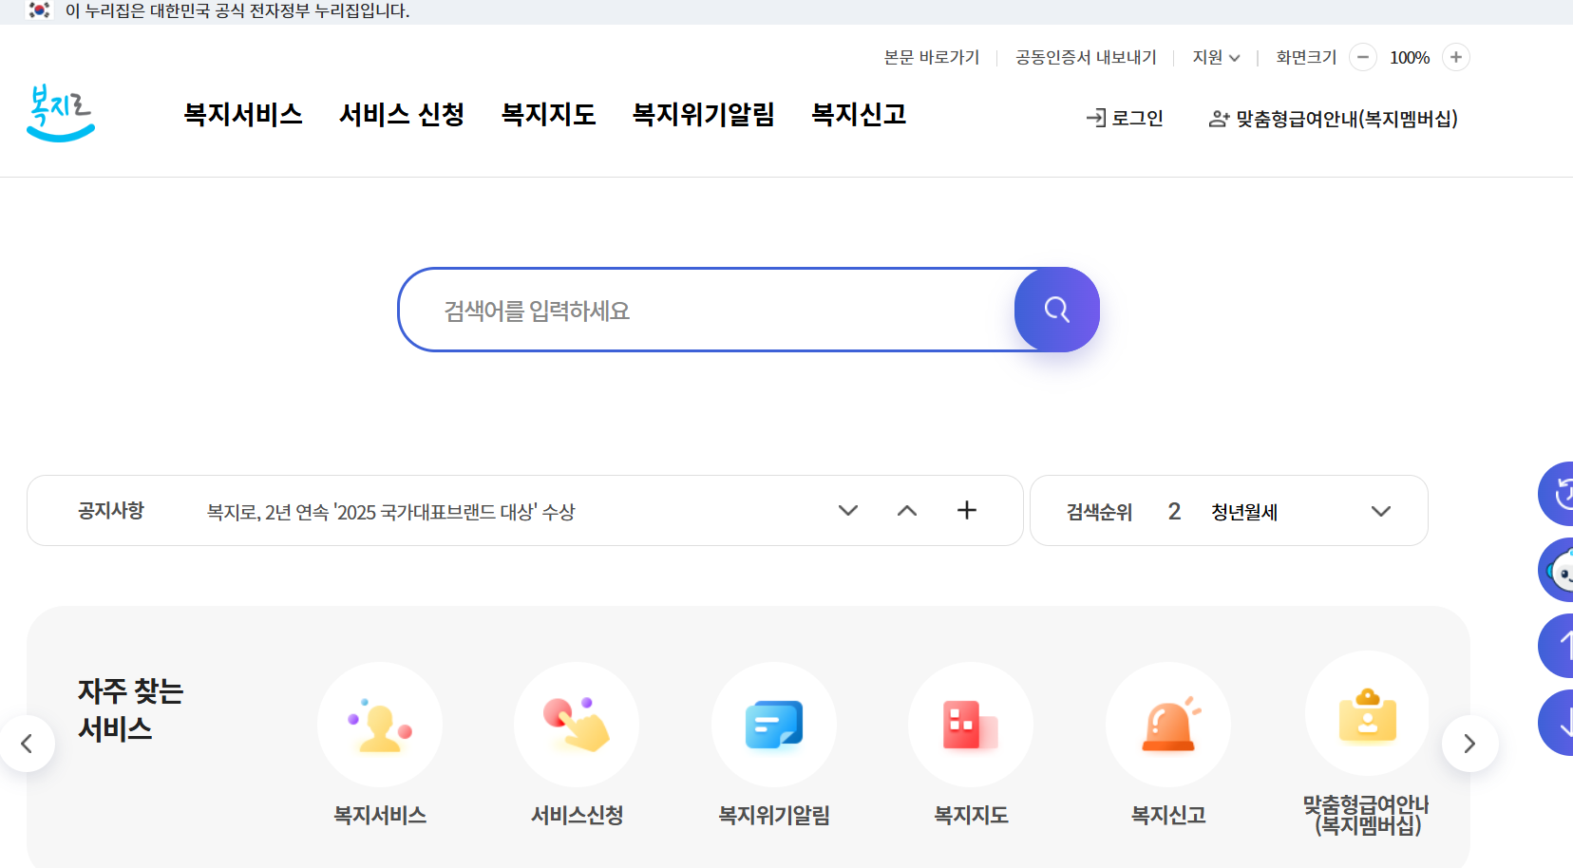This screenshot has height=868, width=1573.
Task: Expand the 검색순위 ranking list
Action: [1381, 511]
